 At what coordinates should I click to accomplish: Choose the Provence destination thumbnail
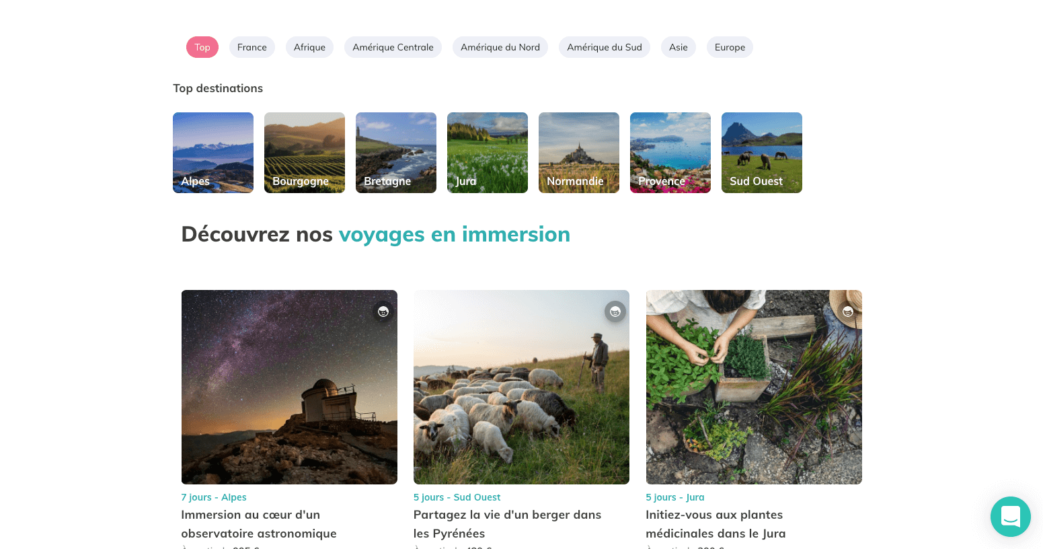[670, 153]
